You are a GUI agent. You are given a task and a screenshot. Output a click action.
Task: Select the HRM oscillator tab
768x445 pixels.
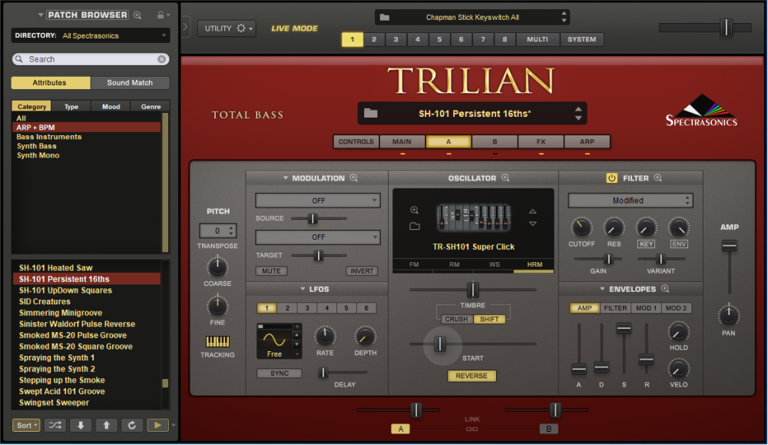tap(535, 264)
